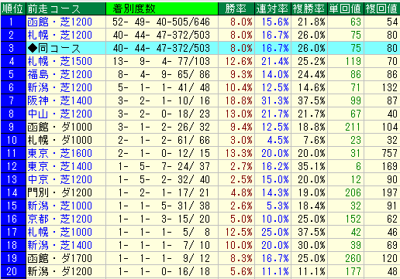Open the 東京・芝1600 course link
This screenshot has height=279, width=400.
pos(60,153)
